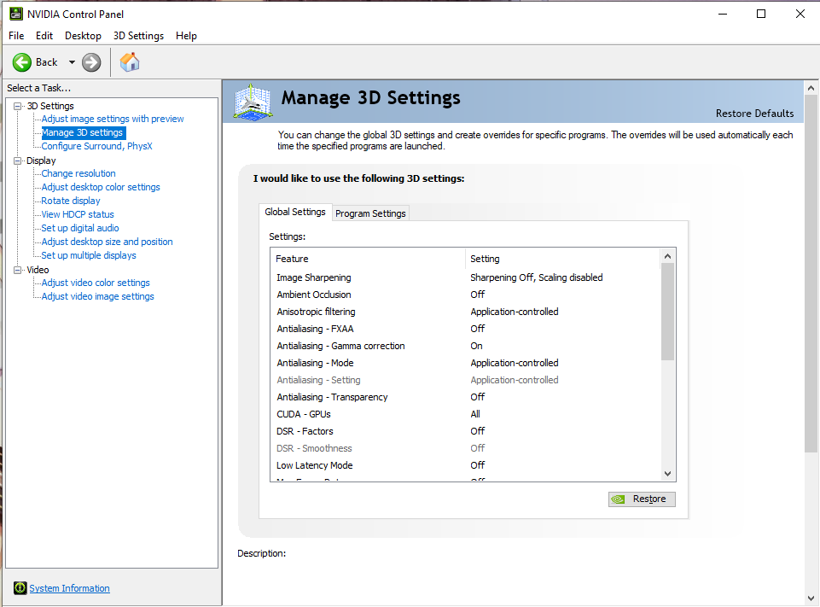The height and width of the screenshot is (607, 820).
Task: Select Antialiasing - Transparency row
Action: (465, 397)
